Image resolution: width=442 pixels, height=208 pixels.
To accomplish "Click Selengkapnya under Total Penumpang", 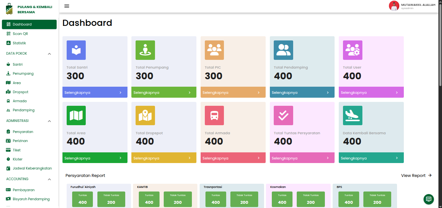I will [x=164, y=93].
